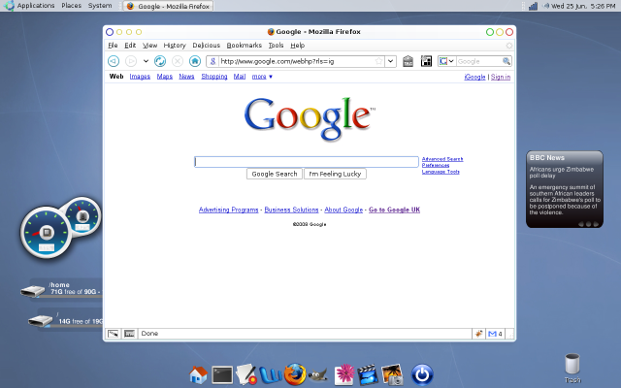Screen dimensions: 621x388
Task: Open the Mail link
Action: point(240,77)
